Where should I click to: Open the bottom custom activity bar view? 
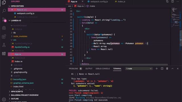tap(4, 54)
